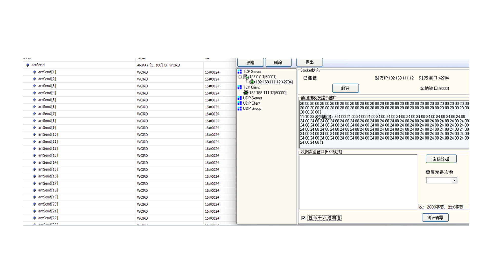
Task: Reset counters with 统计清零 button
Action: point(435,218)
